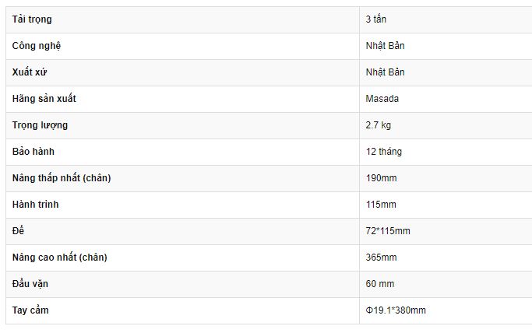The height and width of the screenshot is (333, 532).
Task: Click 'Nâng thấp nhất (chân)' label
Action: [x=62, y=178]
